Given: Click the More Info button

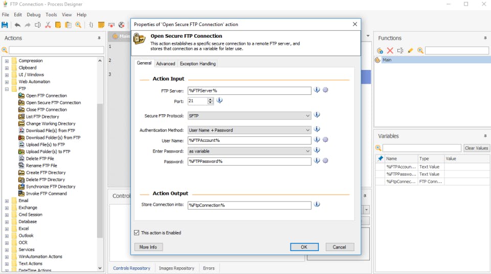Looking at the screenshot, I should (x=148, y=247).
